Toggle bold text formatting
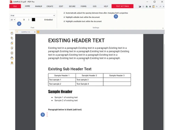 coord(24,20)
